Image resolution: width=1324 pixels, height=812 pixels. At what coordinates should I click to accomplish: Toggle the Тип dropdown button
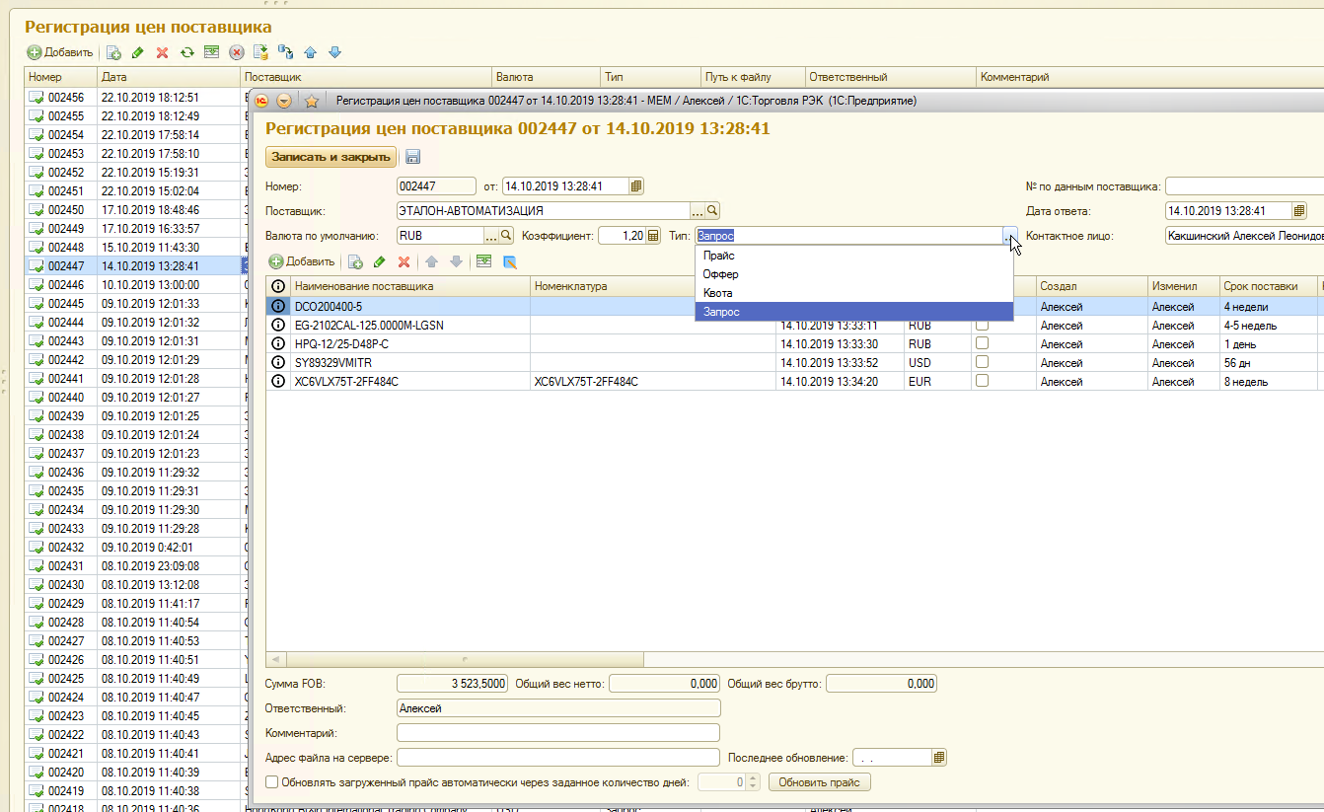(x=1007, y=236)
